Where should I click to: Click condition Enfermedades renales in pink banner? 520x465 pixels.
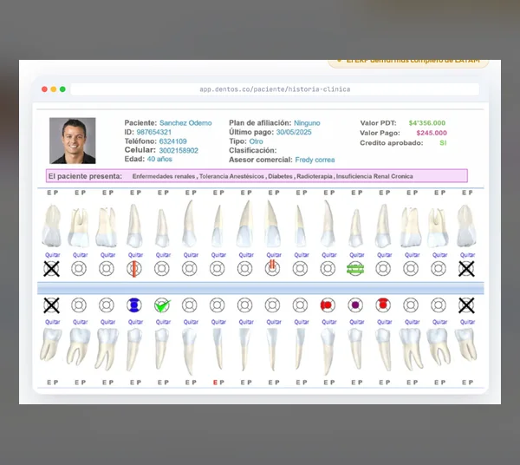coord(164,176)
